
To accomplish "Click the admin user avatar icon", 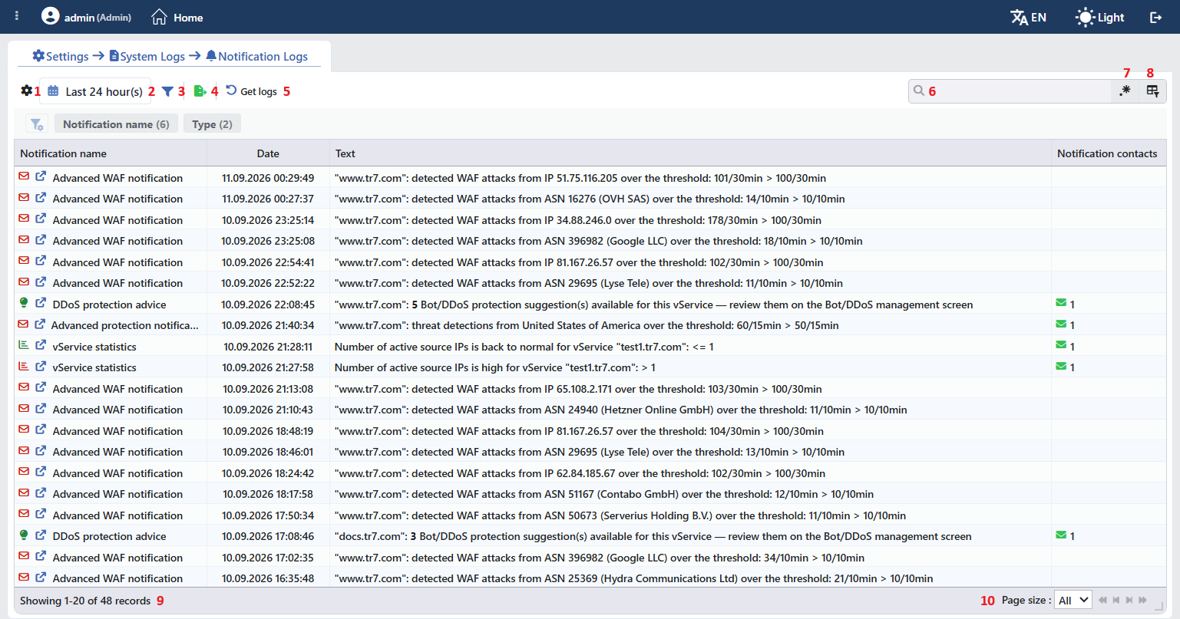I will pyautogui.click(x=50, y=16).
